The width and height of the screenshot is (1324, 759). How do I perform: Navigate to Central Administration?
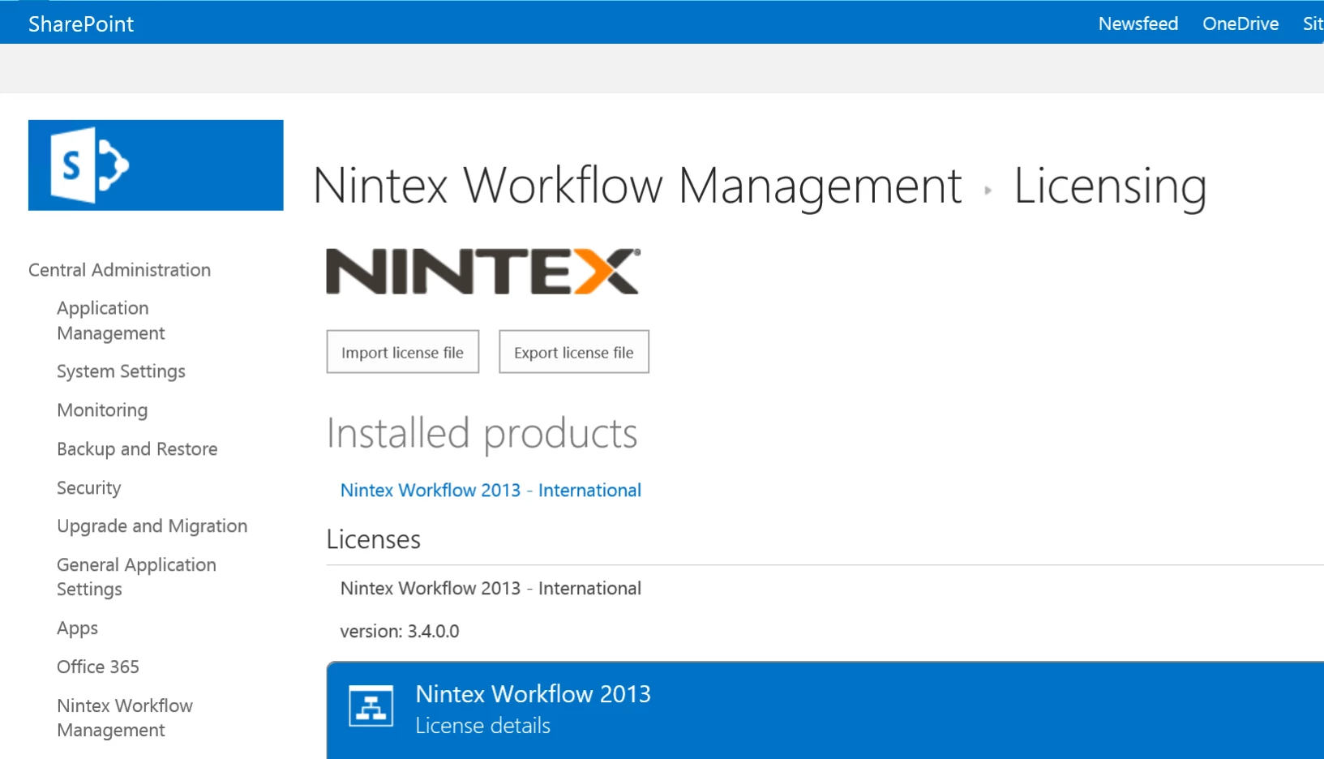120,270
